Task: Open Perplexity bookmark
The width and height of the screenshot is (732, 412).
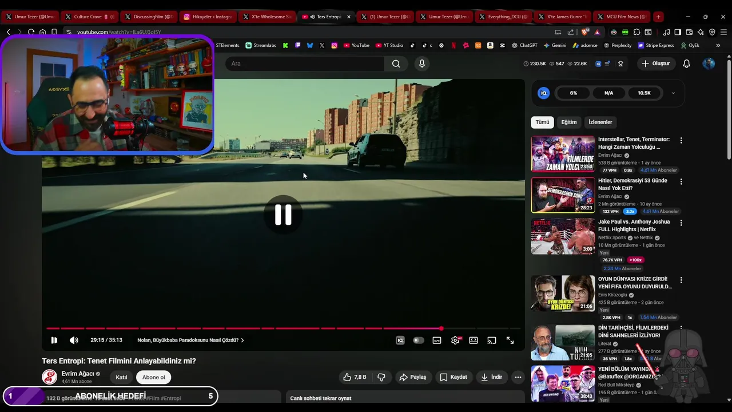Action: 617,45
